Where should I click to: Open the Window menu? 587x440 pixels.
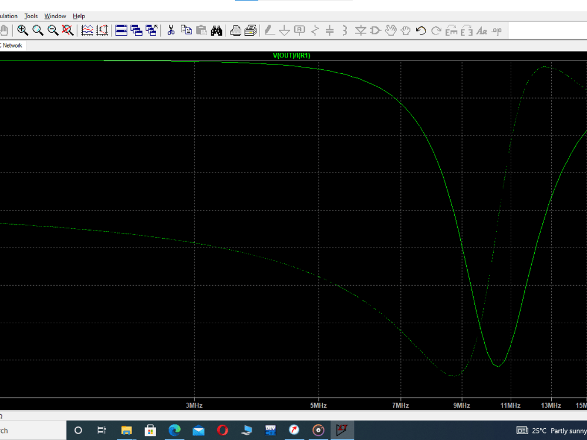click(55, 16)
